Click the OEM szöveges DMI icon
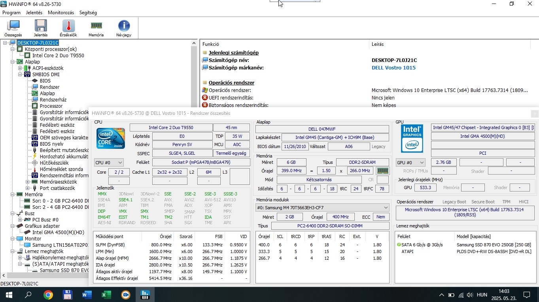This screenshot has width=539, height=302. coord(35,138)
